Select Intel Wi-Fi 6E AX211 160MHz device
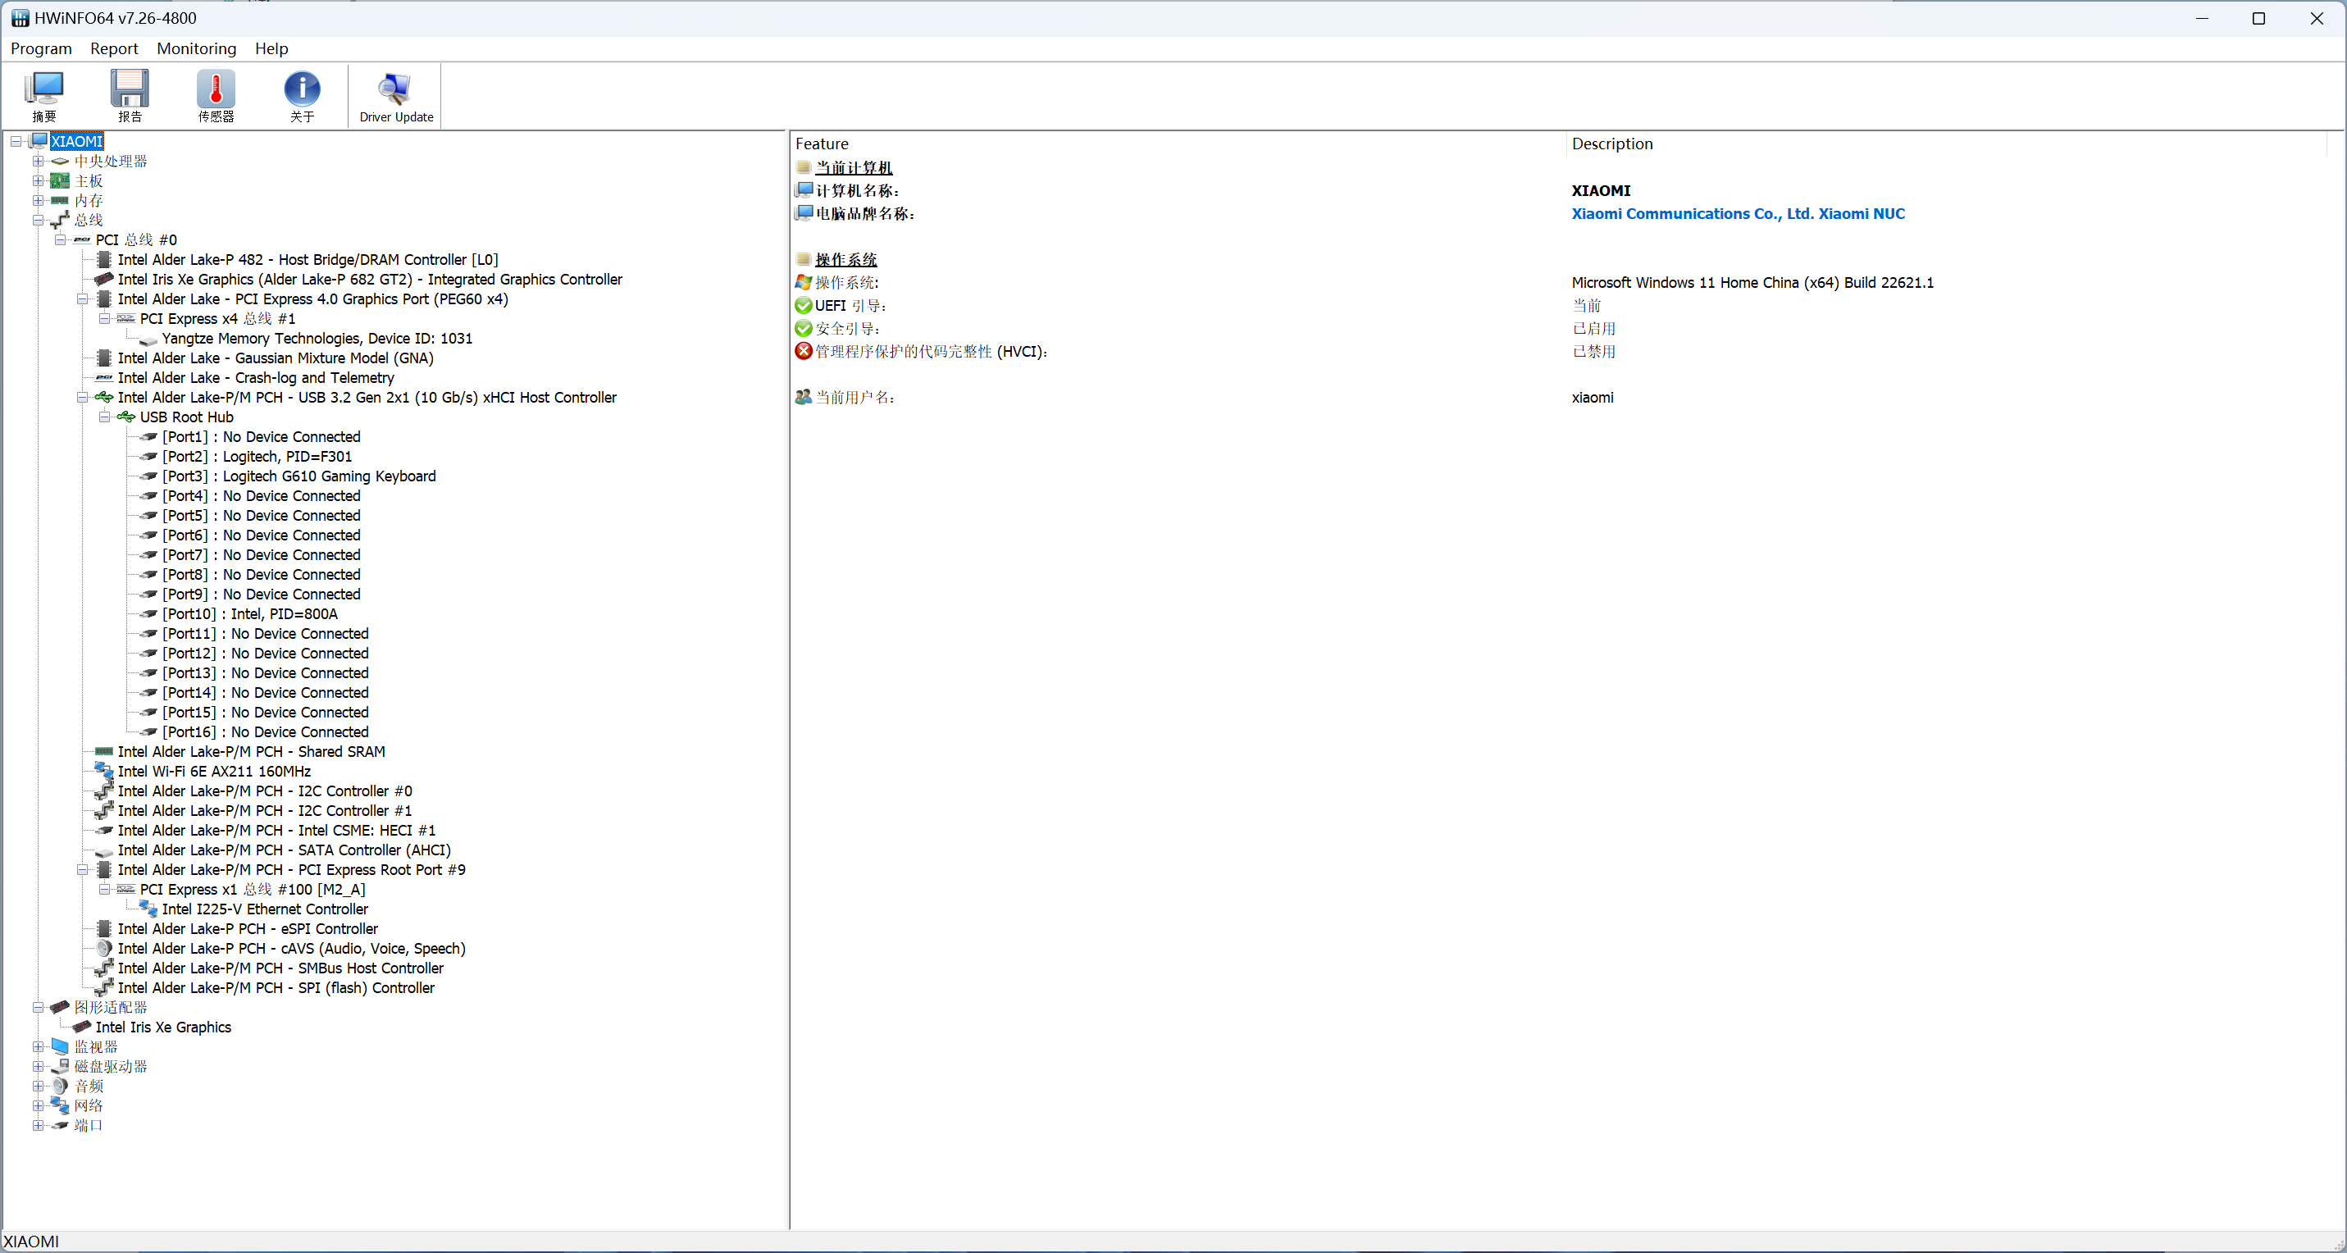 point(214,771)
